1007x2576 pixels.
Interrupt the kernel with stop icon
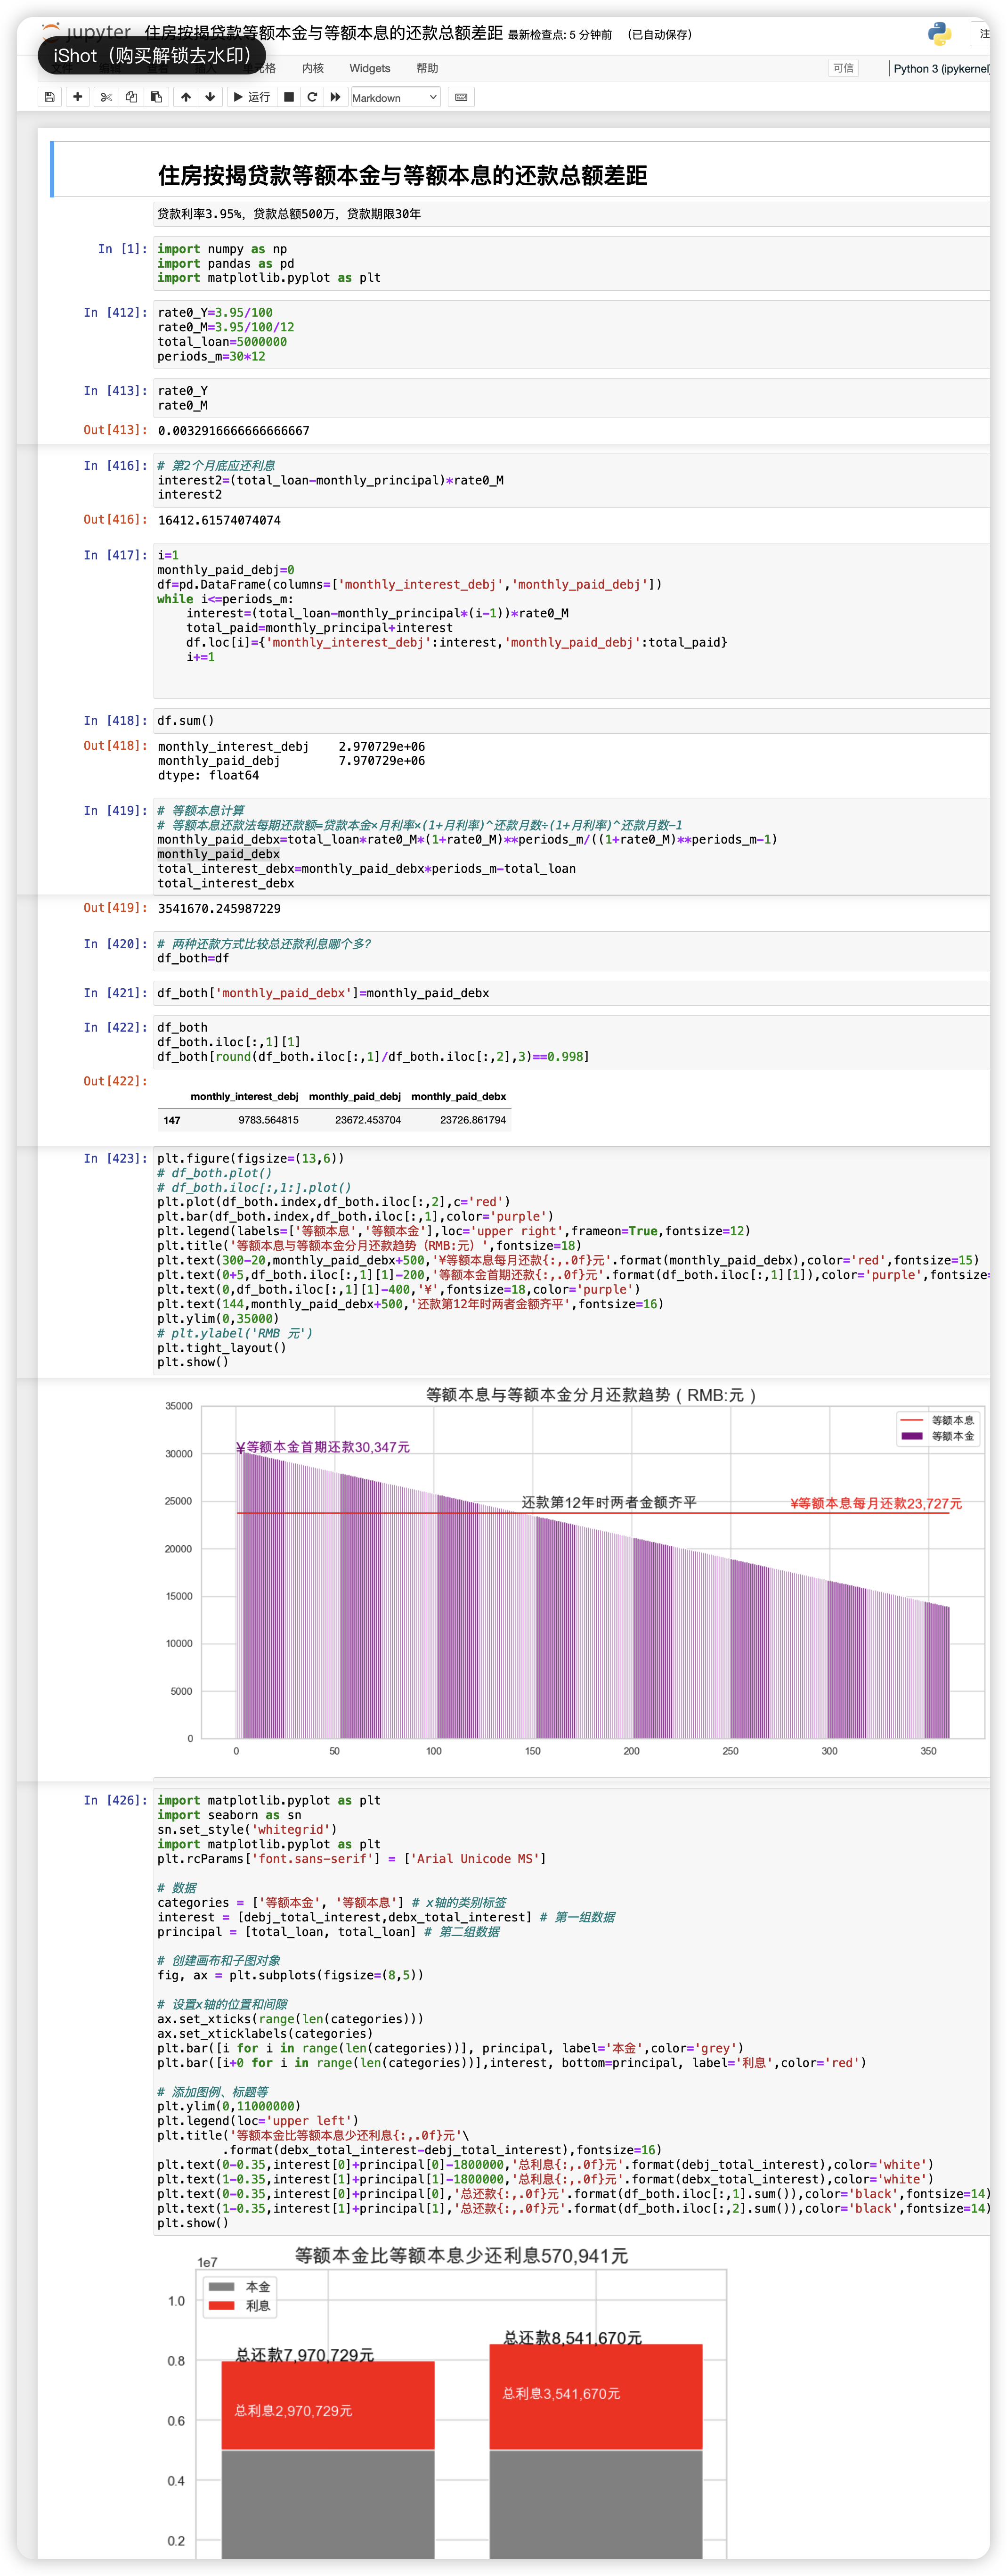coord(289,97)
